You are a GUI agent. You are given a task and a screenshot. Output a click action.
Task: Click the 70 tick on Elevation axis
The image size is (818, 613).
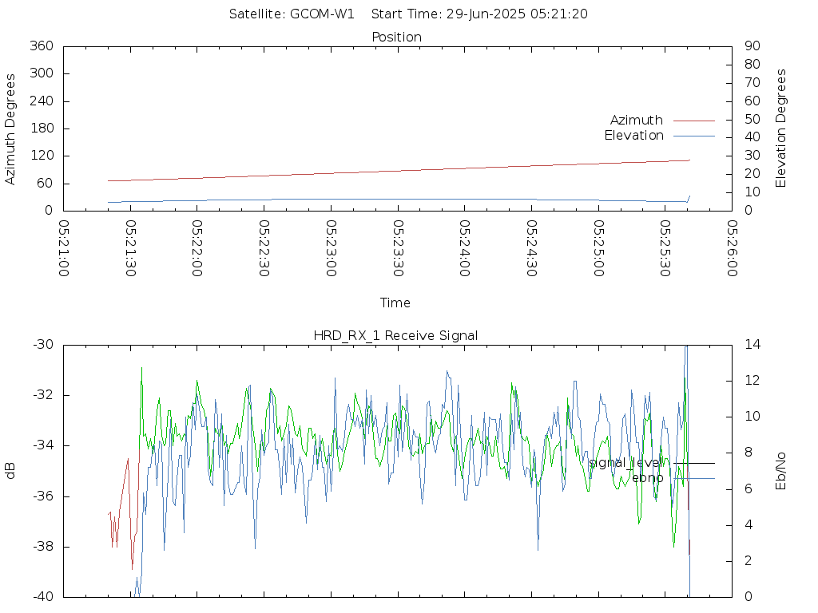point(752,82)
